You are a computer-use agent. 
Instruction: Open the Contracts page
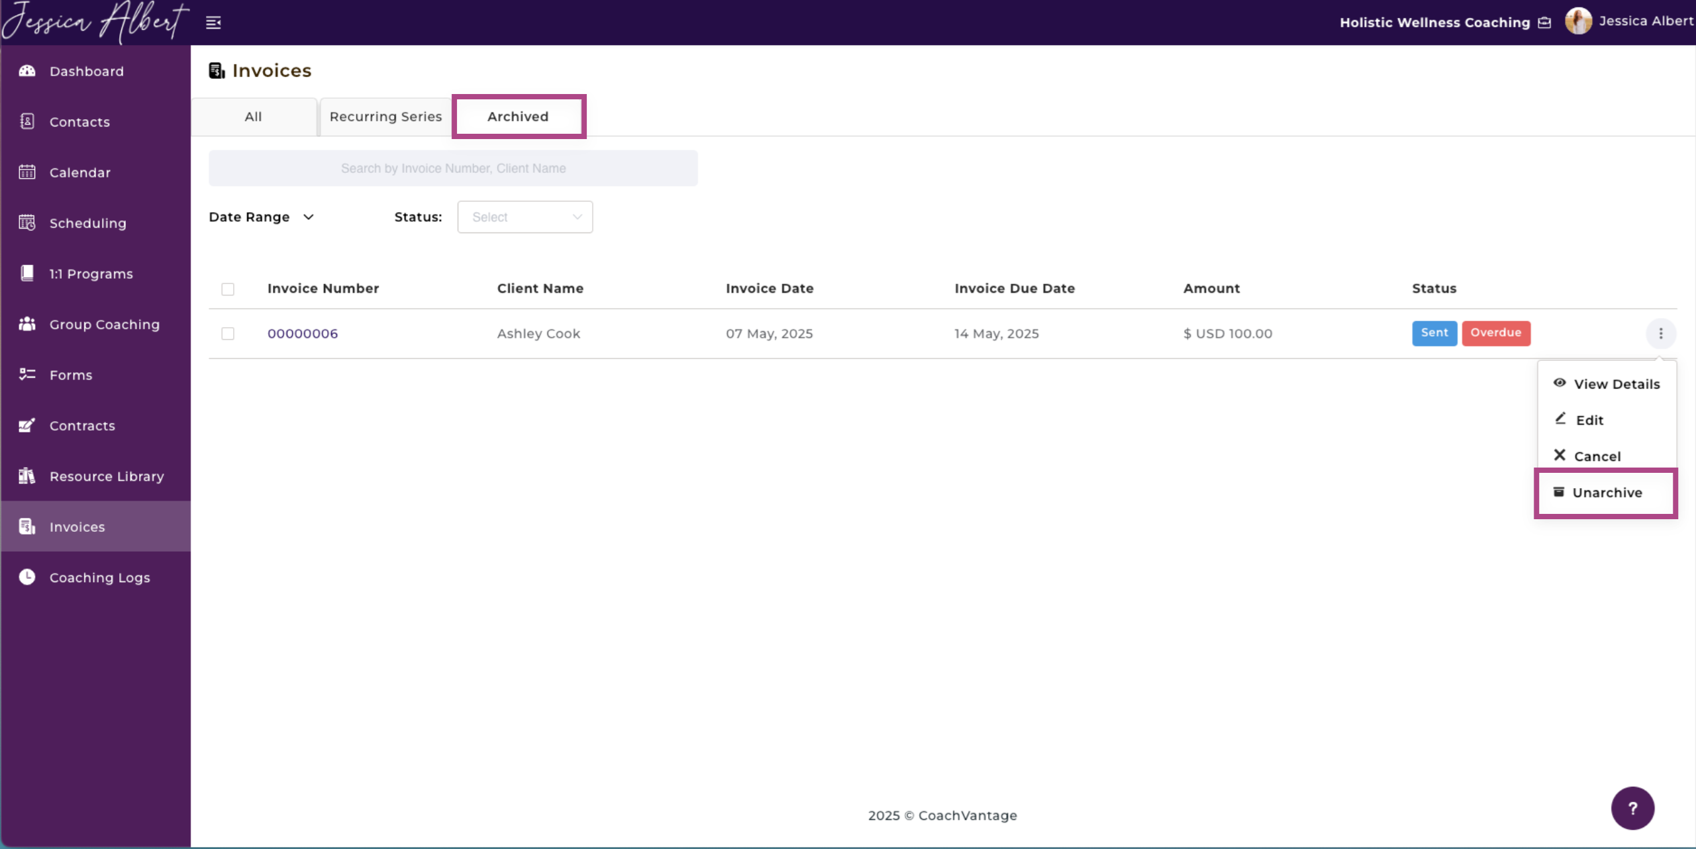(96, 425)
